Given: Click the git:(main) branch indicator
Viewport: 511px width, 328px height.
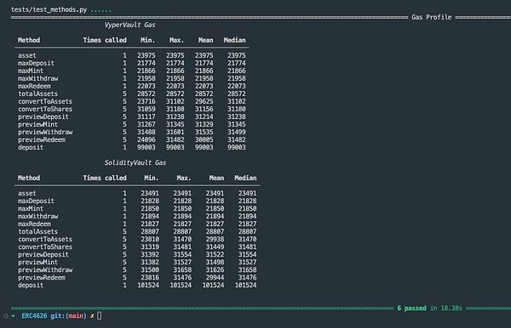Looking at the screenshot, I should click(68, 316).
